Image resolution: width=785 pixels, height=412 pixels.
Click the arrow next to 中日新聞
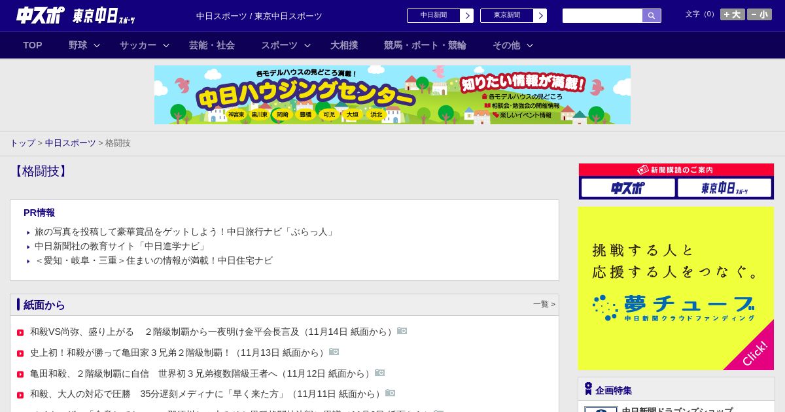(x=467, y=16)
